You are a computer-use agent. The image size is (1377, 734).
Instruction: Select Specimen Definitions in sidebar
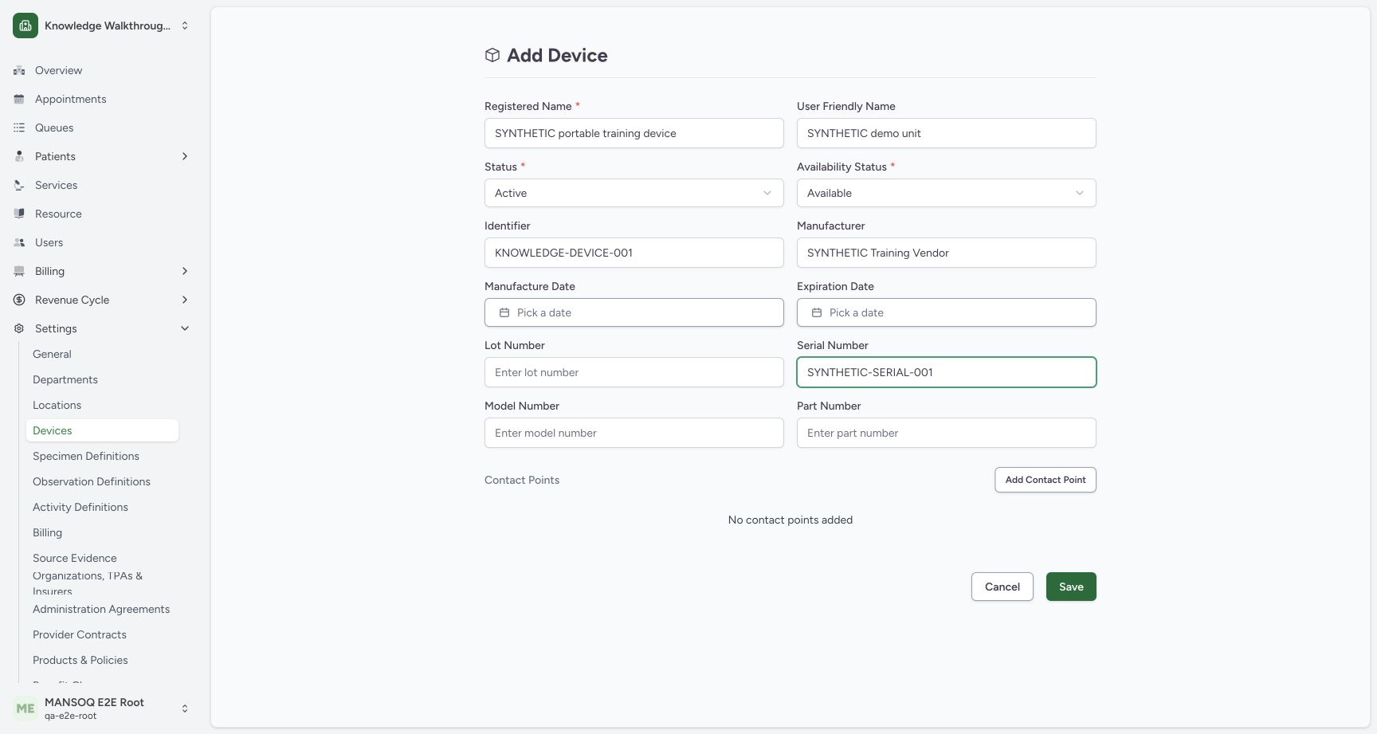tap(86, 456)
